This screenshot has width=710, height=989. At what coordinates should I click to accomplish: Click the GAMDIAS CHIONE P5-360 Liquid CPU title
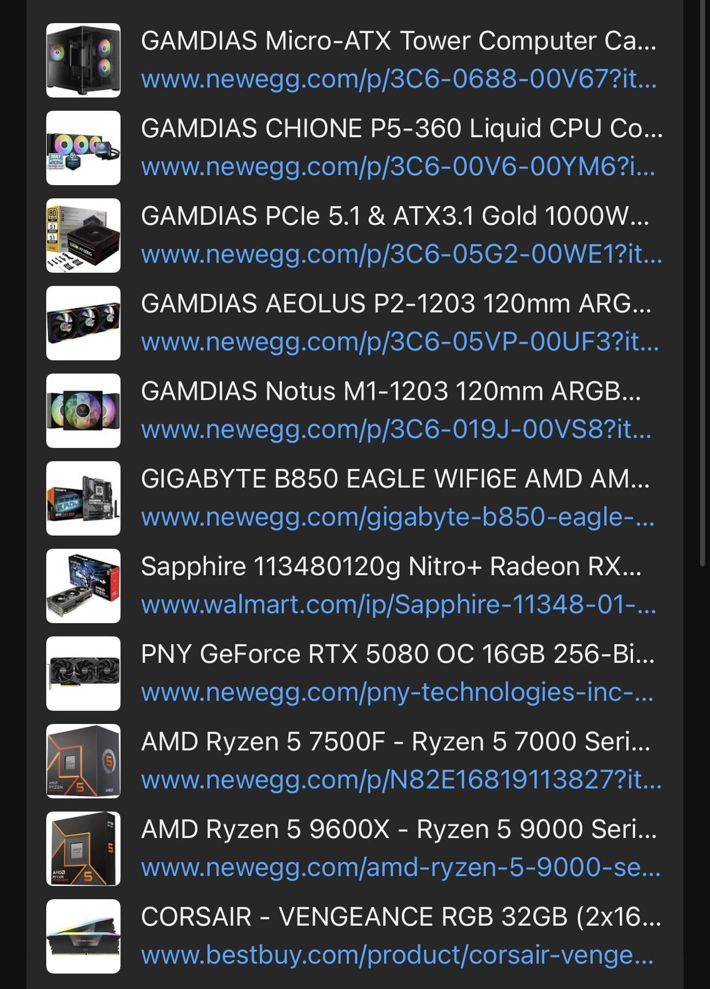[x=401, y=128]
